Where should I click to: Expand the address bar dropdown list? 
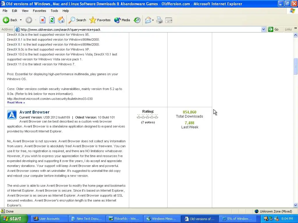point(263,29)
